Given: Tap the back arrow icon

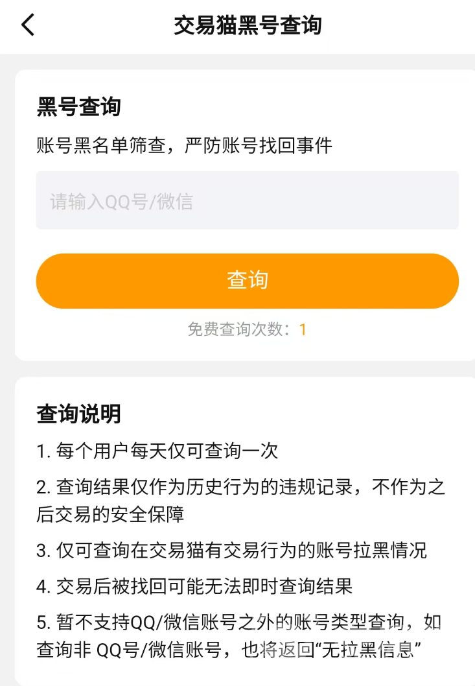Looking at the screenshot, I should coord(28,25).
